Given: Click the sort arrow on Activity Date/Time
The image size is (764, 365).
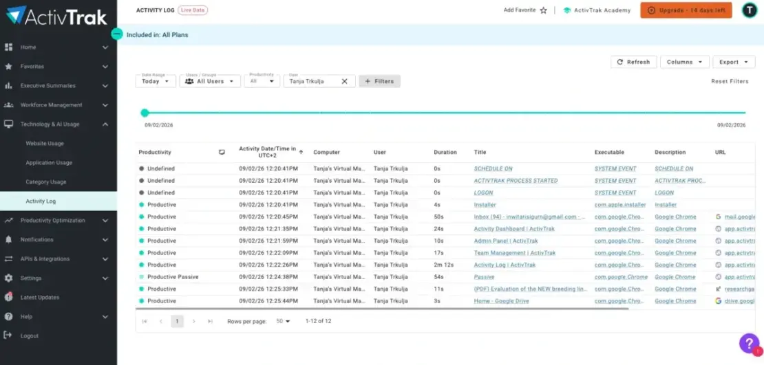Looking at the screenshot, I should tap(301, 153).
